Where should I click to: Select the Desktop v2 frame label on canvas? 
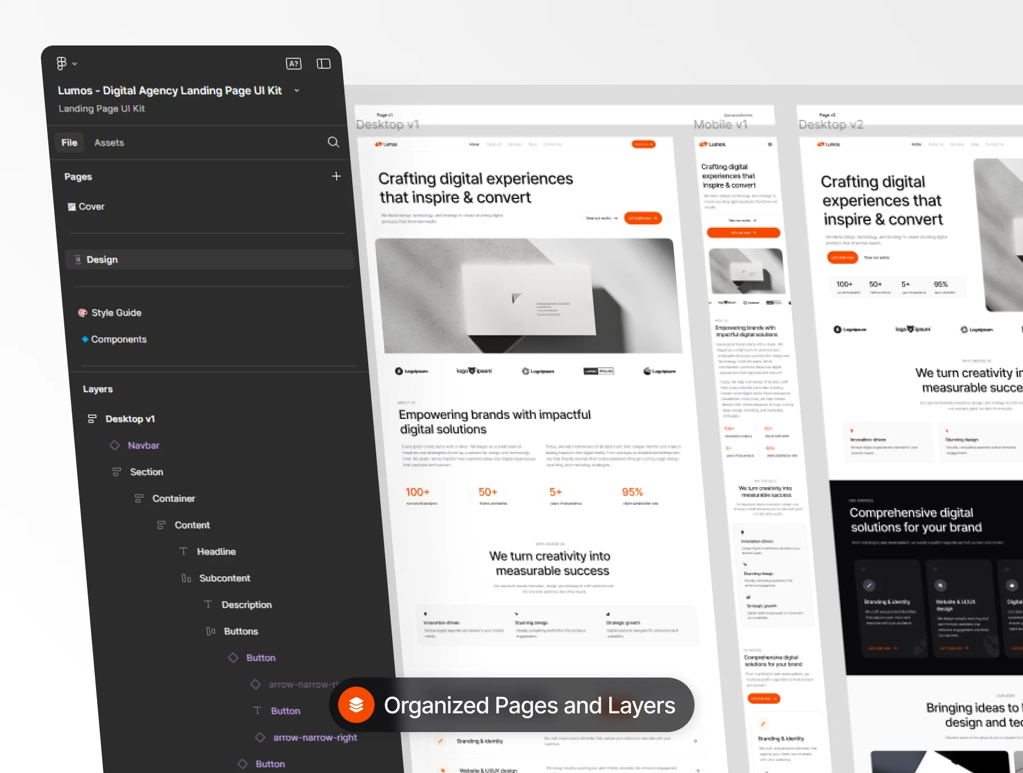click(x=831, y=124)
